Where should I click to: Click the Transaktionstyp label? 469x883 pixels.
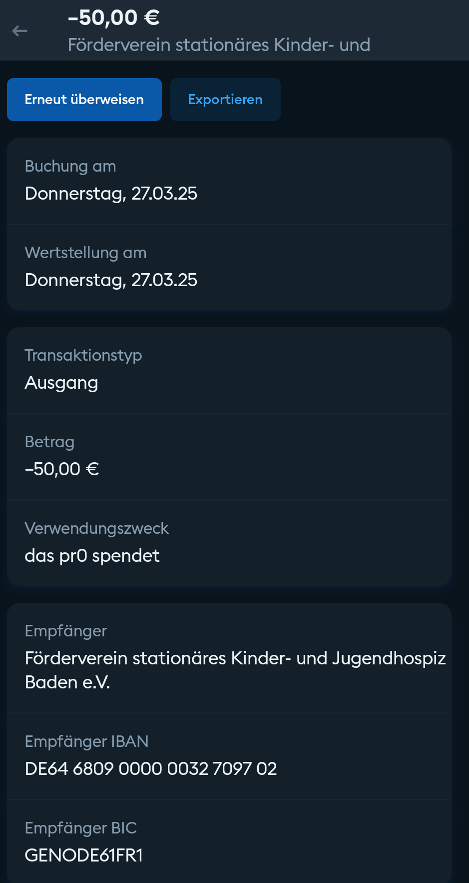(83, 355)
